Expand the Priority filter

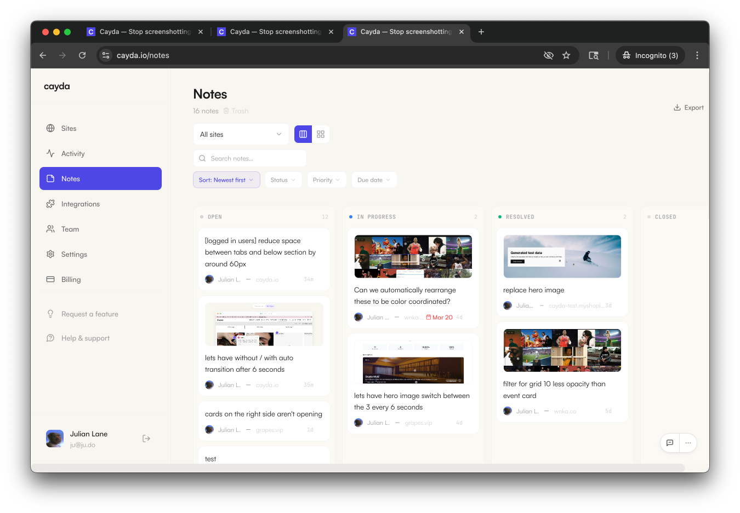point(326,180)
